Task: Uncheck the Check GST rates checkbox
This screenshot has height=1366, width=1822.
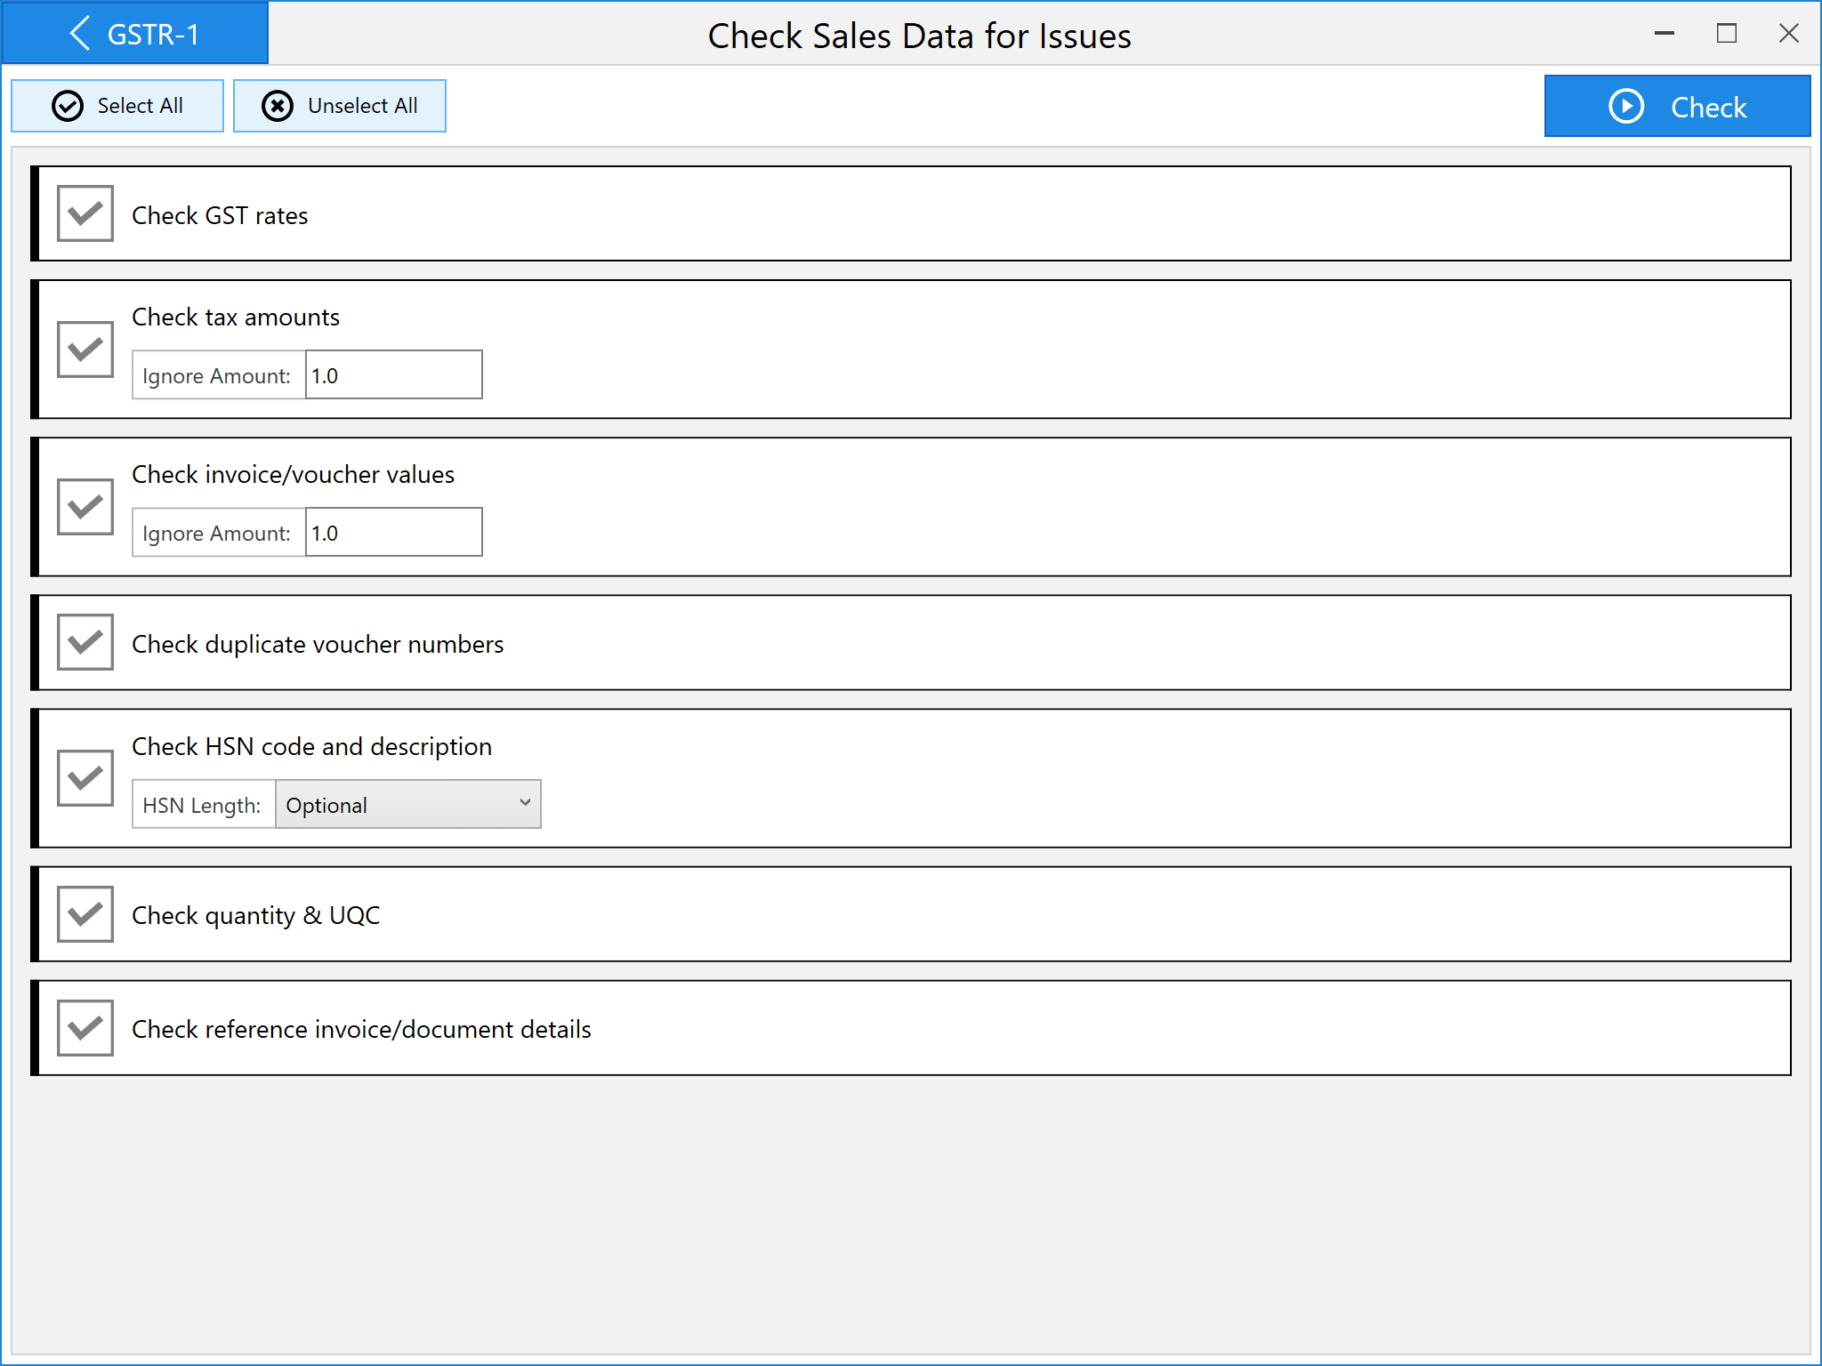Action: tap(85, 213)
